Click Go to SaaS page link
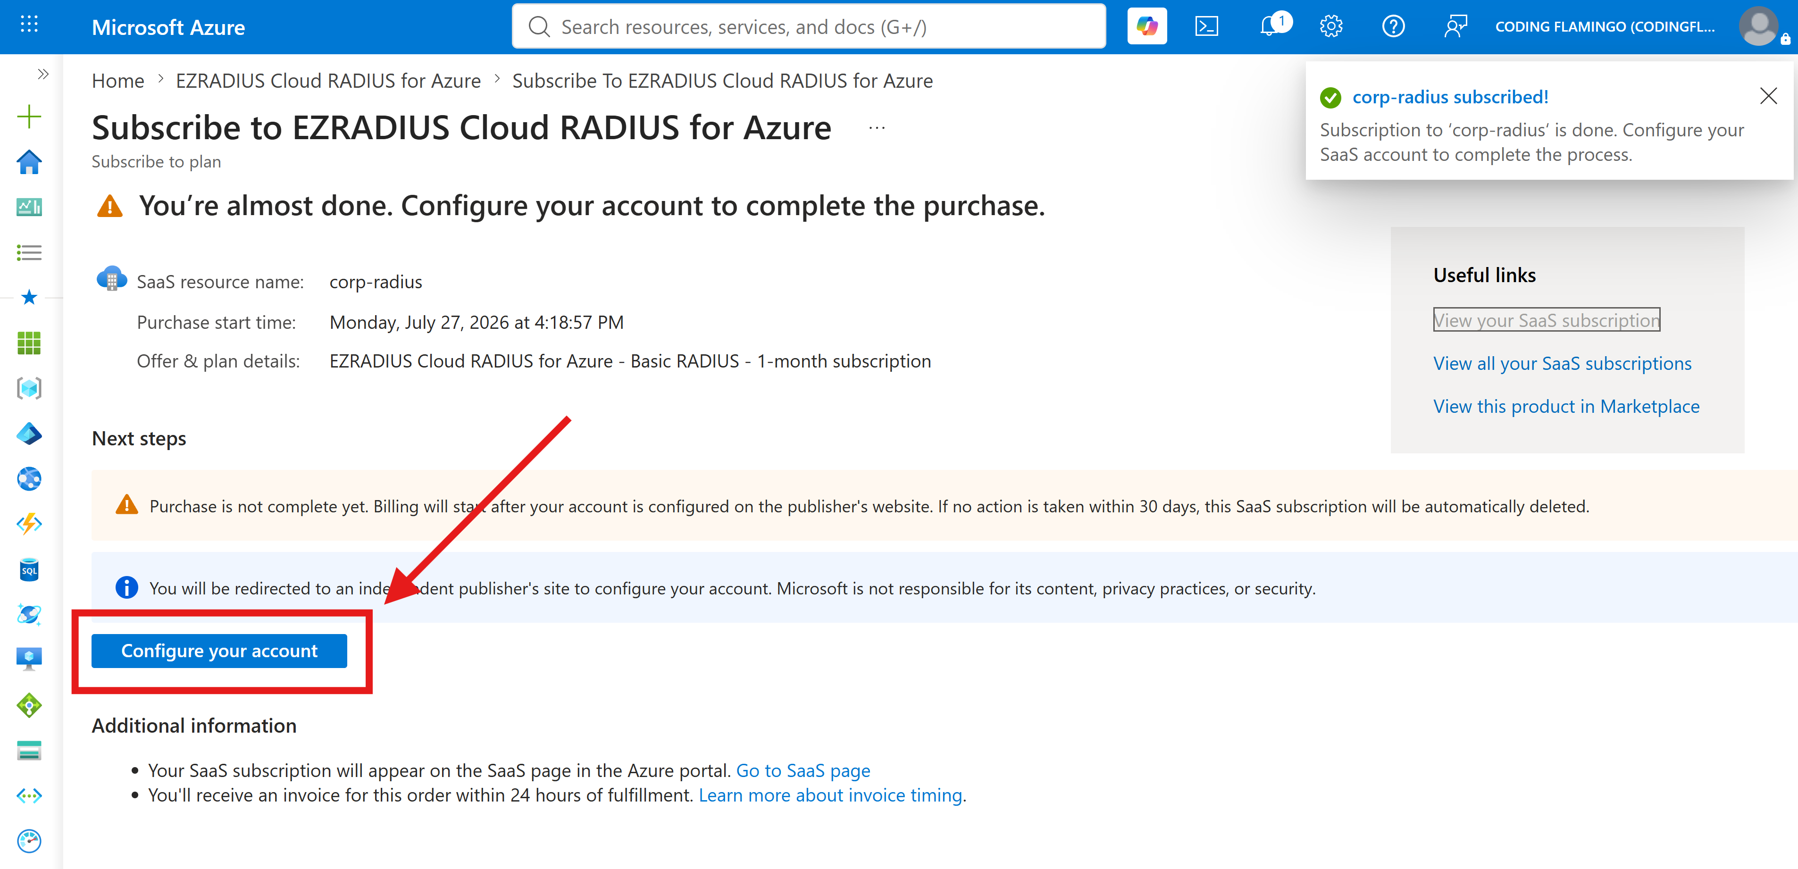This screenshot has height=869, width=1798. [803, 770]
